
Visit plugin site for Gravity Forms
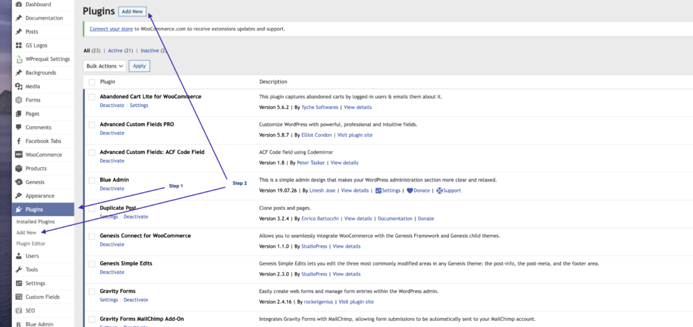coord(357,302)
